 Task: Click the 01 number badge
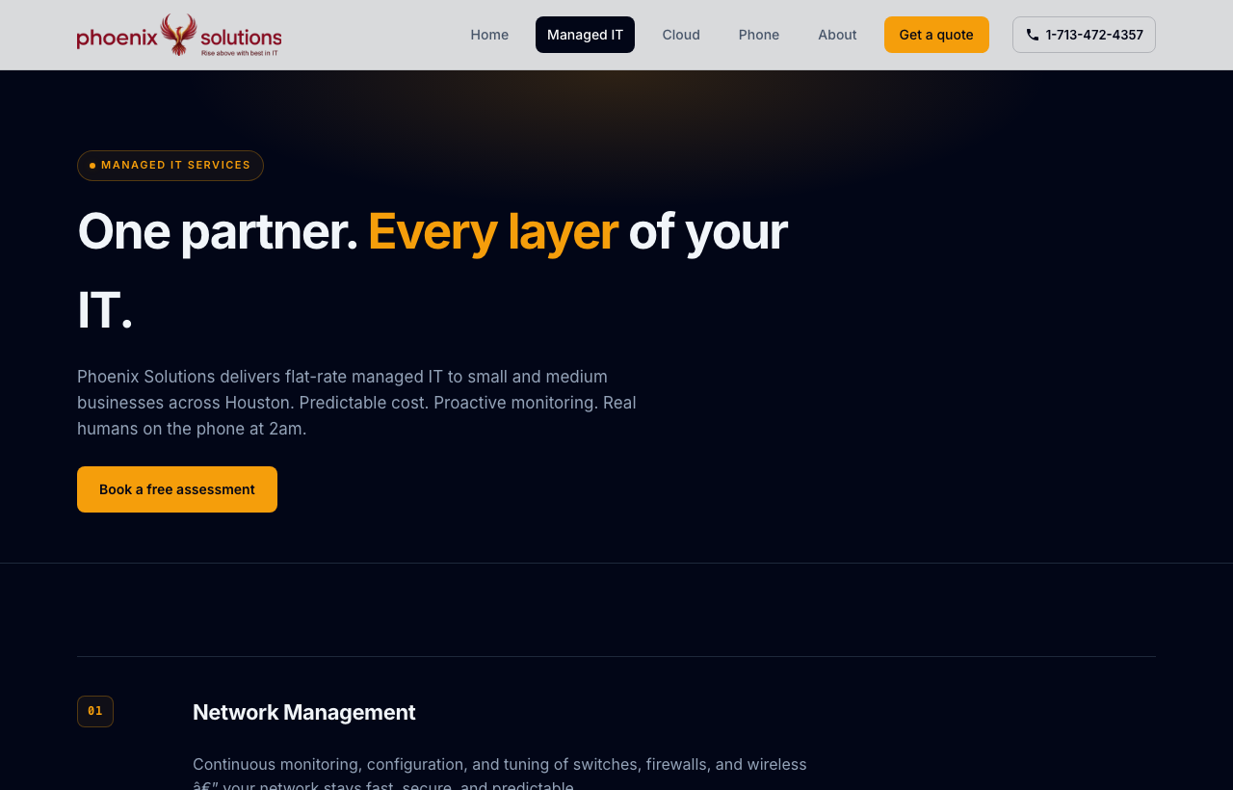click(95, 711)
